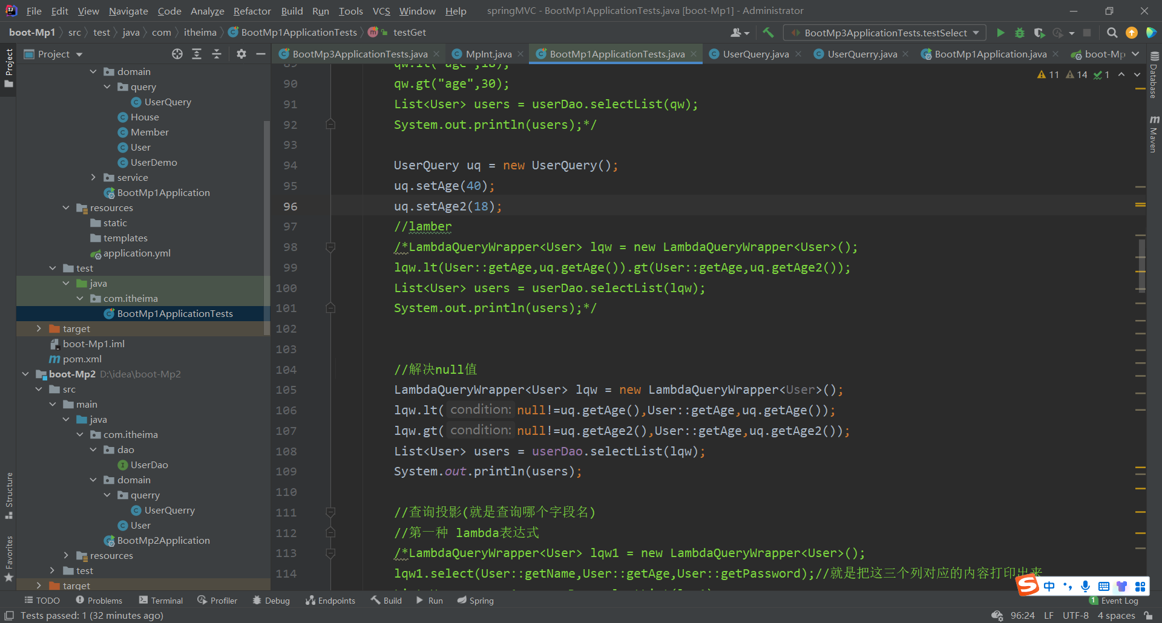Hide the Project tool window with the minus icon
The width and height of the screenshot is (1162, 623).
261,54
